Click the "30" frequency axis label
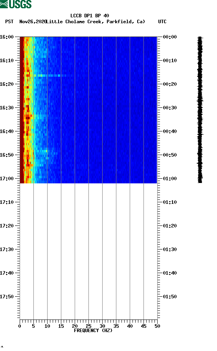This screenshot has width=217, height=351. (102, 326)
